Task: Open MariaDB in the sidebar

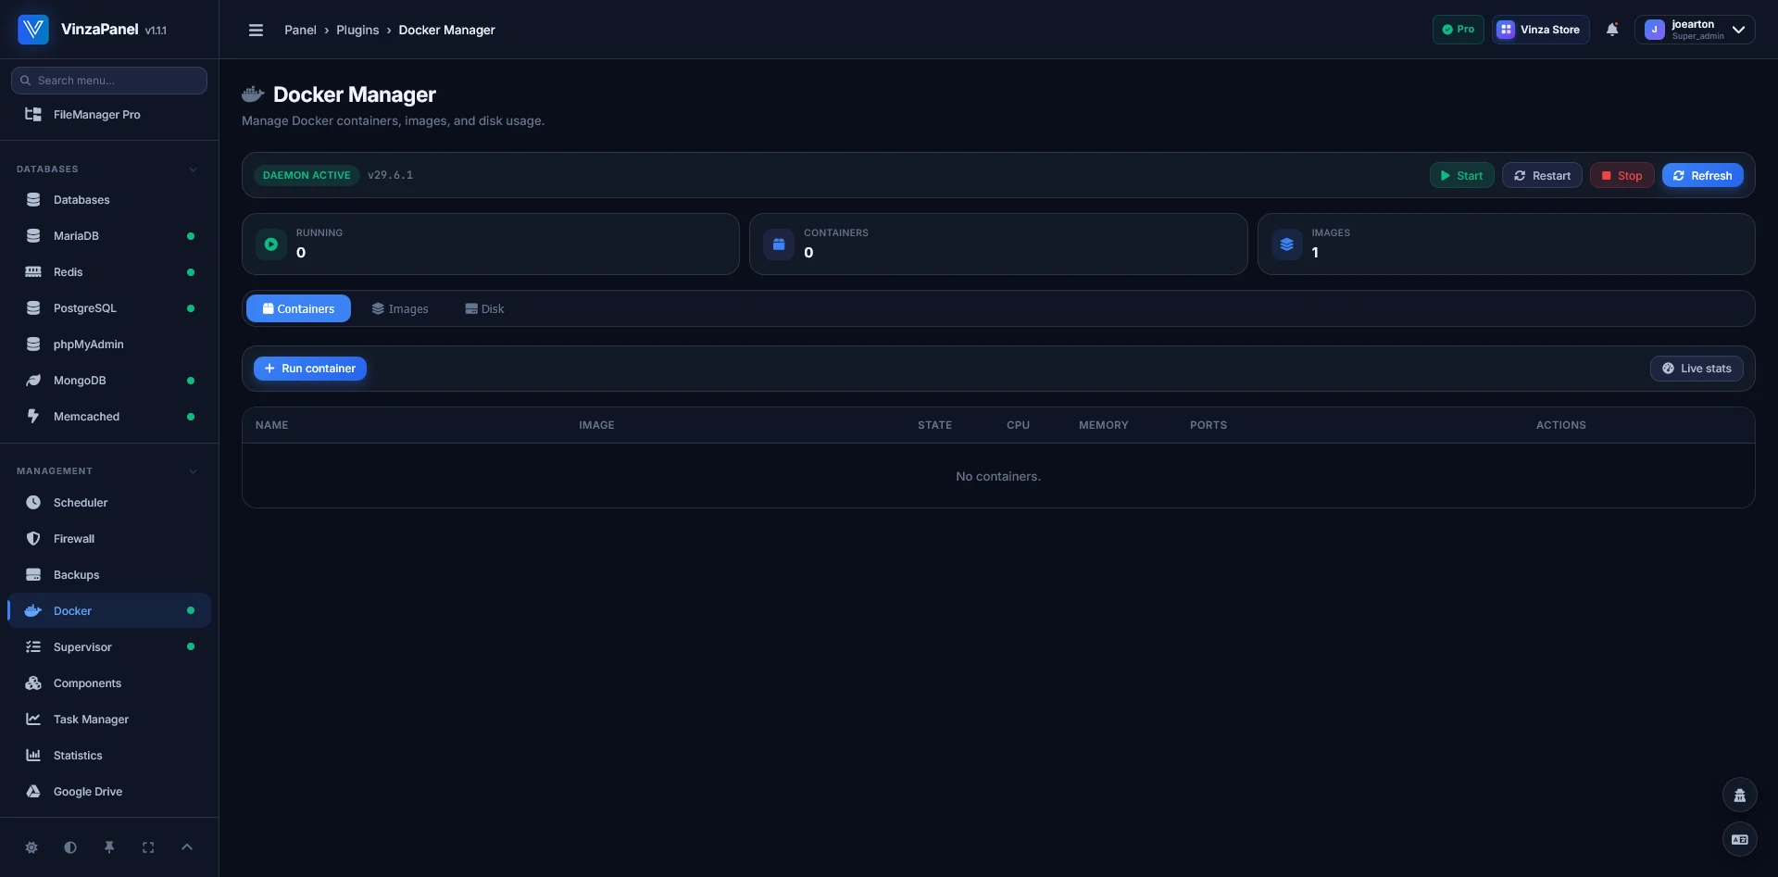Action: 109,236
